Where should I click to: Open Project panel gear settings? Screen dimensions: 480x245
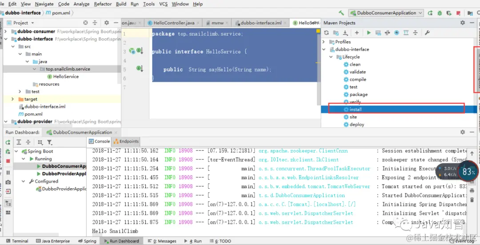(x=107, y=23)
